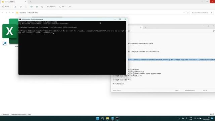Go up one folder level arrow

[x=13, y=13]
